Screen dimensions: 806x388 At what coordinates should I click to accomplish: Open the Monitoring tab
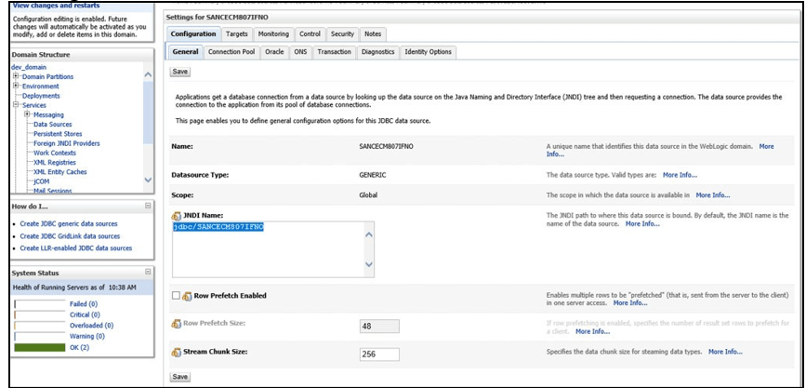[272, 33]
